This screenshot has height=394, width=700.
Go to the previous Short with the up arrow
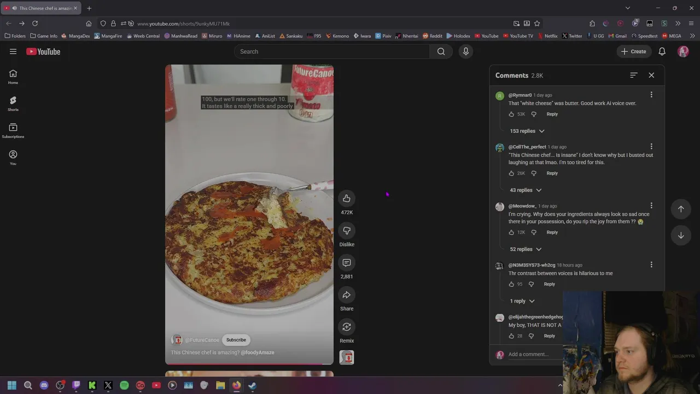[681, 208]
